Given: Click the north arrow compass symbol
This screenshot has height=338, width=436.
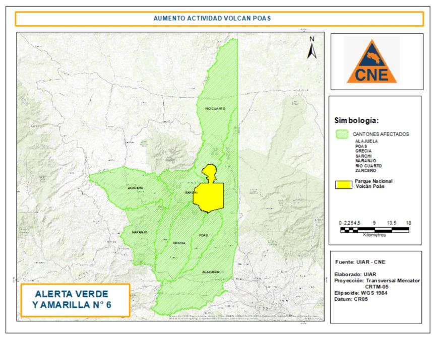Looking at the screenshot, I should pyautogui.click(x=312, y=47).
